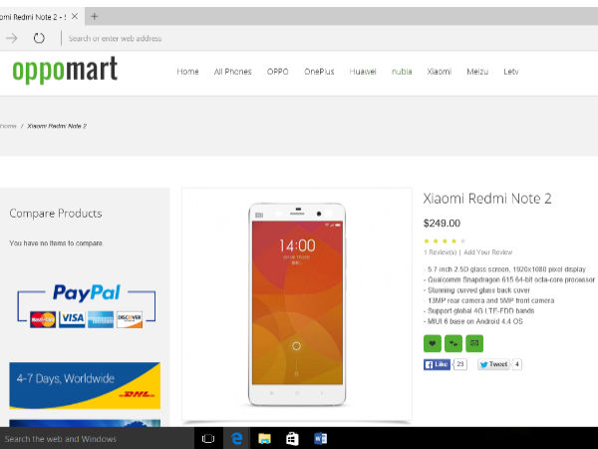Open Task View in taskbar
Viewport: 598px width, 449px height.
point(208,439)
